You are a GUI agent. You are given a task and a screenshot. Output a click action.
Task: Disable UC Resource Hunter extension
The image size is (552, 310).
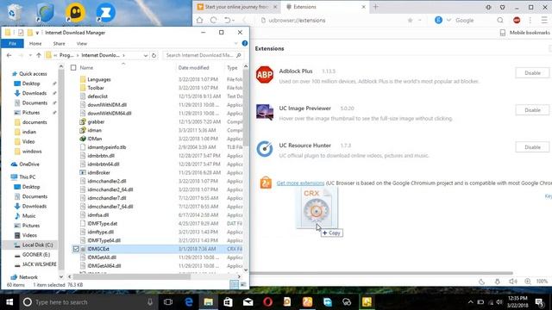(x=532, y=147)
